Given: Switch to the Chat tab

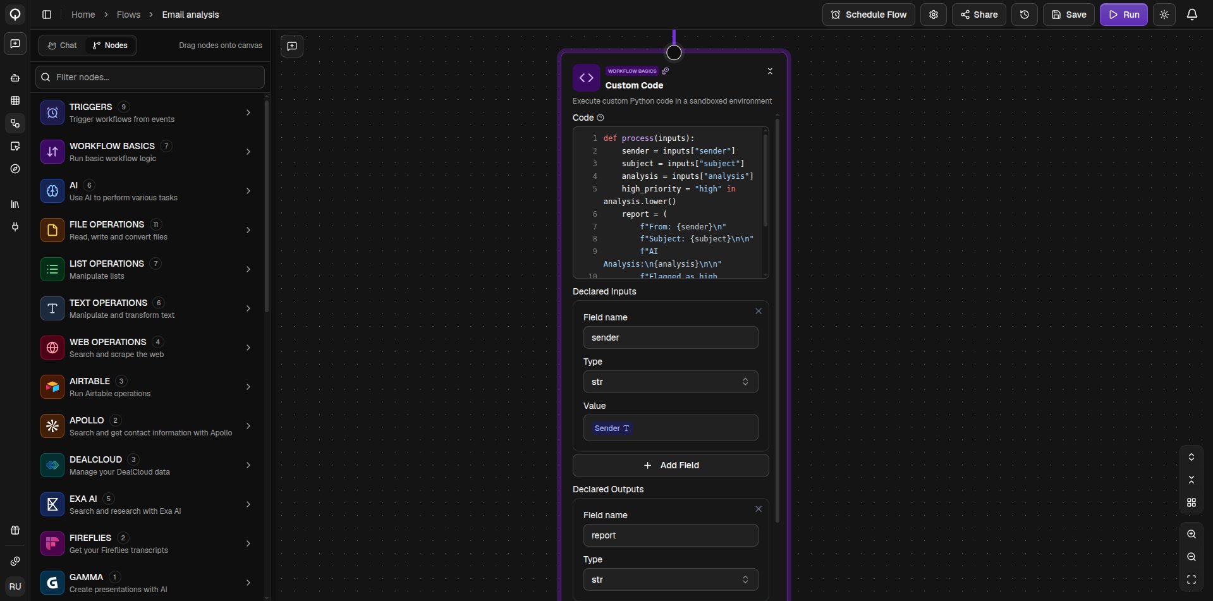Looking at the screenshot, I should pyautogui.click(x=63, y=46).
